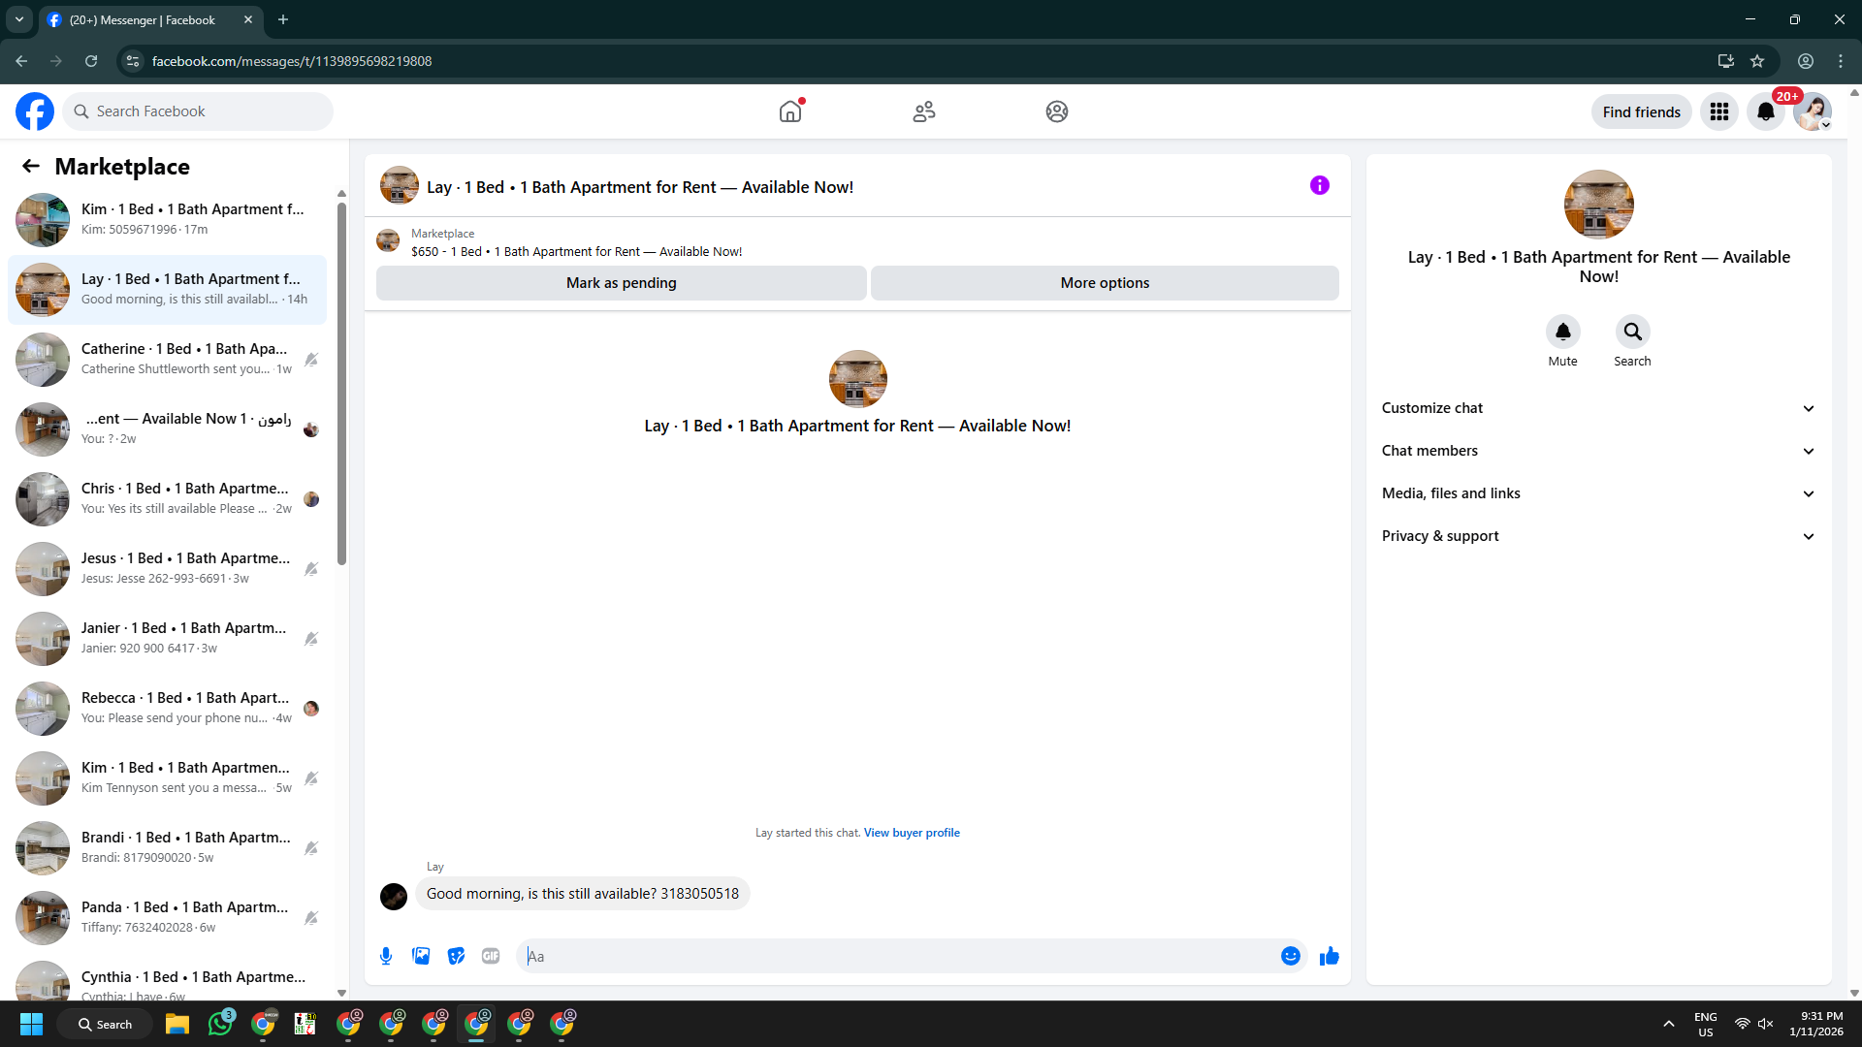Open the taskbar Search box
The height and width of the screenshot is (1047, 1862).
pyautogui.click(x=105, y=1024)
